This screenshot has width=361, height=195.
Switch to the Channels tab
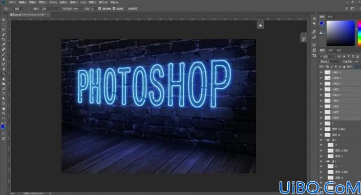coord(330,50)
